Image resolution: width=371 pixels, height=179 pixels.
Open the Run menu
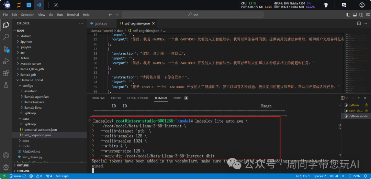60,15
